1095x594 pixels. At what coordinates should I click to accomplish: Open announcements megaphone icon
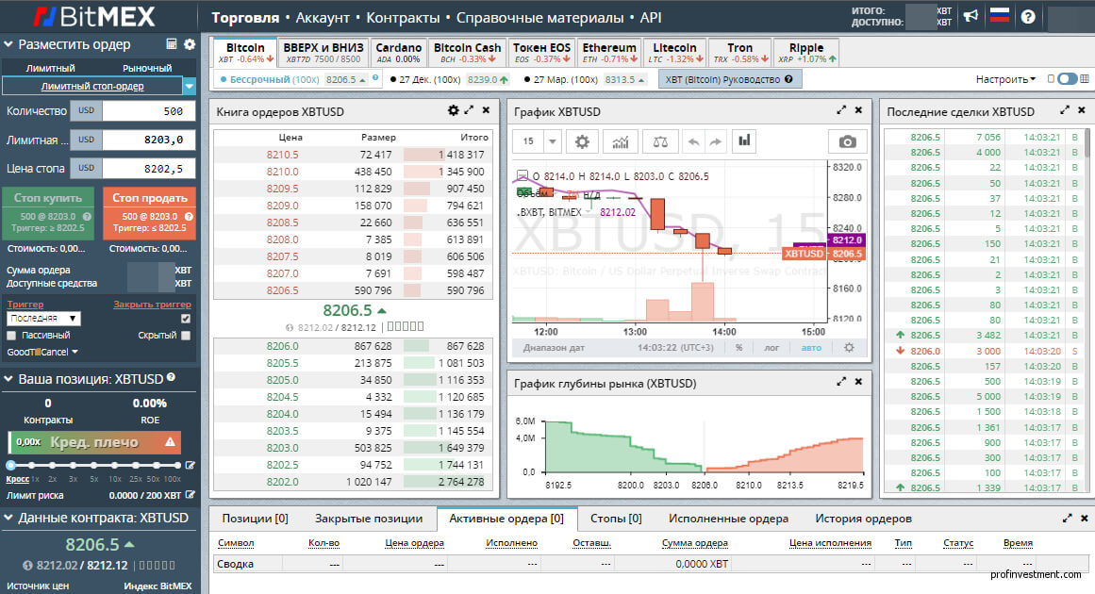[x=971, y=16]
